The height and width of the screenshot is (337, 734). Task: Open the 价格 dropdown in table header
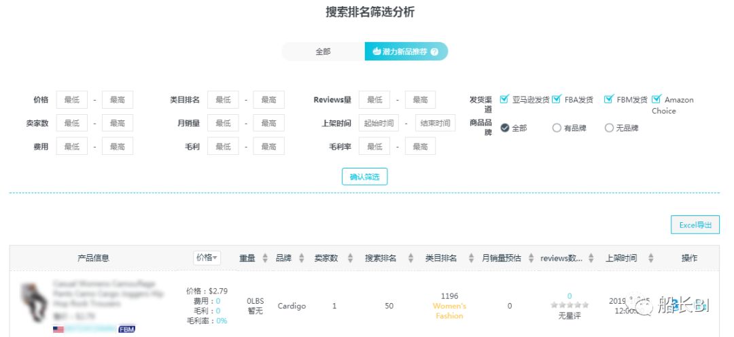pyautogui.click(x=207, y=258)
